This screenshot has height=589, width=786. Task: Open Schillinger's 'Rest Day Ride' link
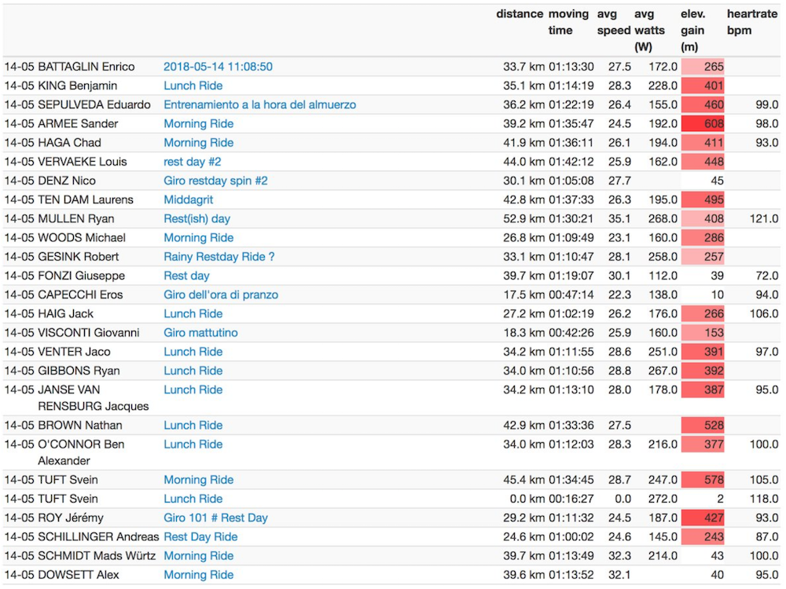200,537
